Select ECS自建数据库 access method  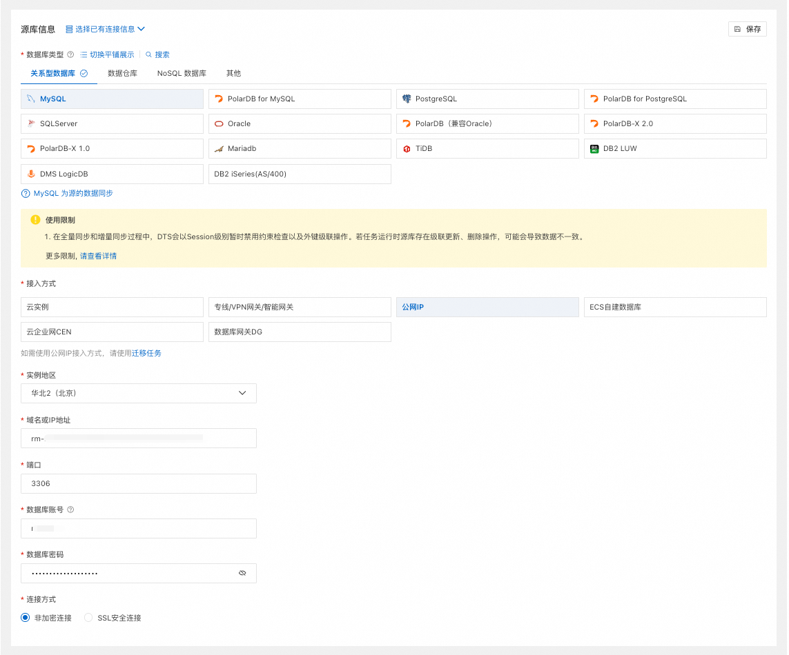[x=675, y=307]
